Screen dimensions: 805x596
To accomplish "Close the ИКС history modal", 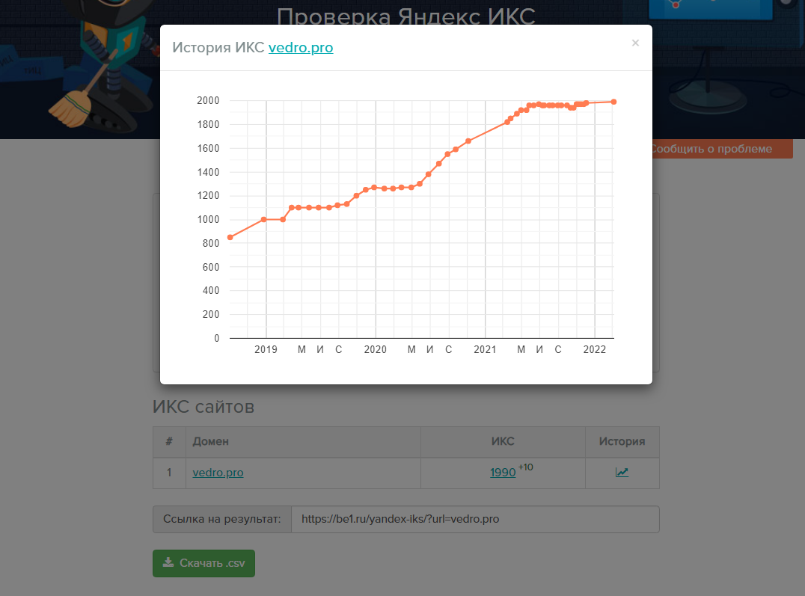I will click(x=635, y=43).
